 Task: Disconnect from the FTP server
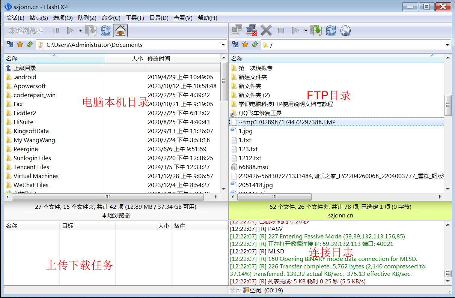click(x=251, y=30)
